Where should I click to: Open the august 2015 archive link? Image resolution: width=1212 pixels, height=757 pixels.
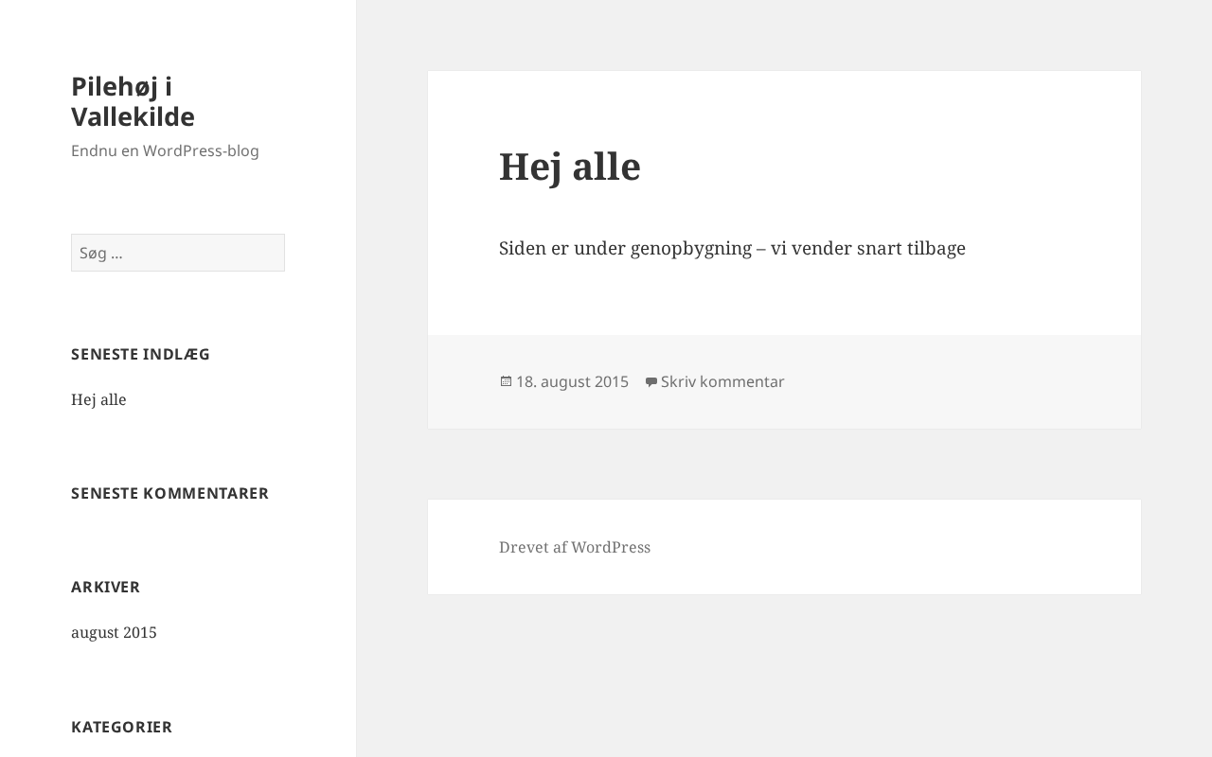[x=114, y=632]
